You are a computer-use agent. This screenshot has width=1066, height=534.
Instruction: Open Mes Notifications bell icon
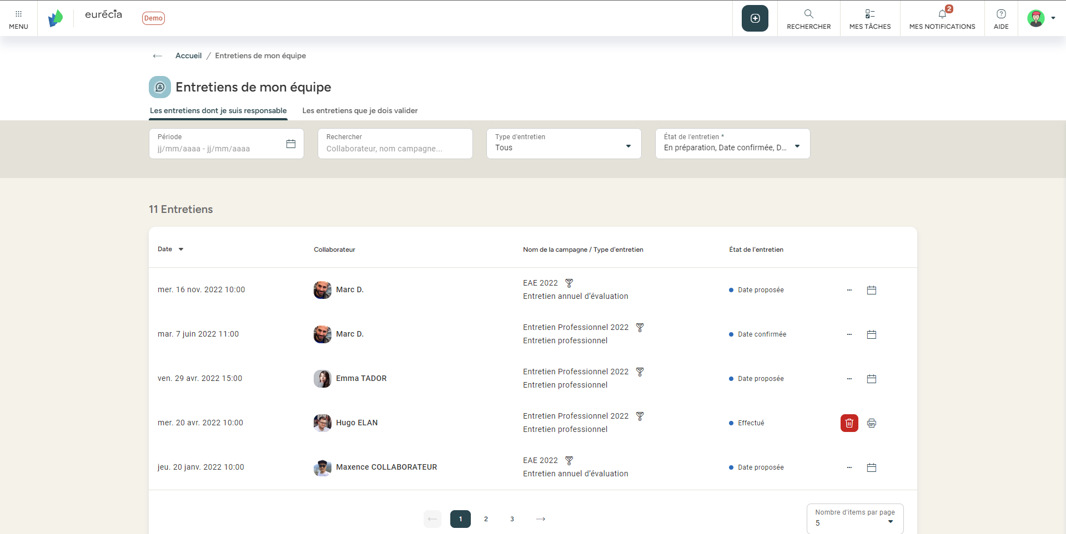tap(942, 14)
